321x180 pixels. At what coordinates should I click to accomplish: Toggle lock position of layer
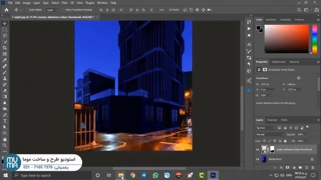(x=275, y=141)
